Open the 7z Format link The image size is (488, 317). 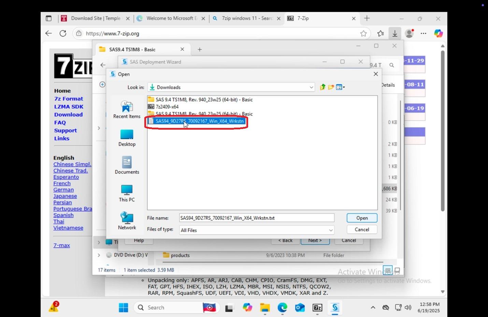coord(69,99)
